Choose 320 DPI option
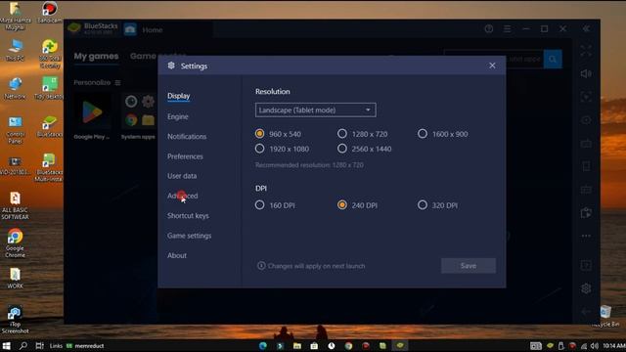 click(x=423, y=205)
